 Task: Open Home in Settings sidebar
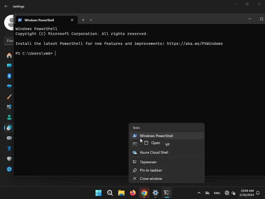pos(9,55)
